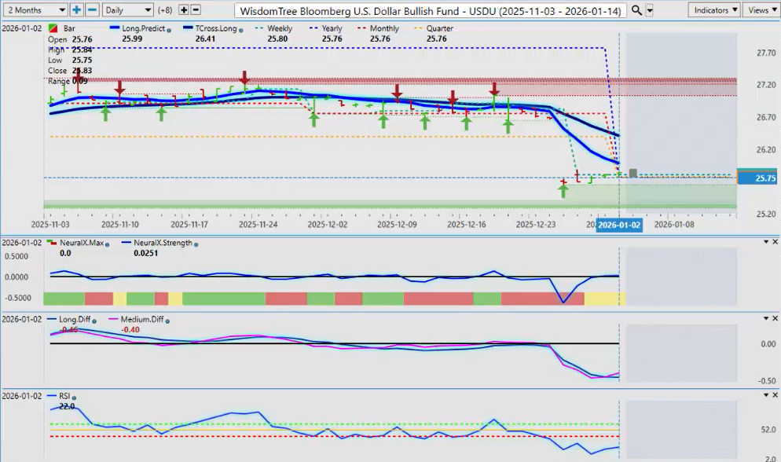
Task: Click the Monthly legend label
Action: [384, 28]
